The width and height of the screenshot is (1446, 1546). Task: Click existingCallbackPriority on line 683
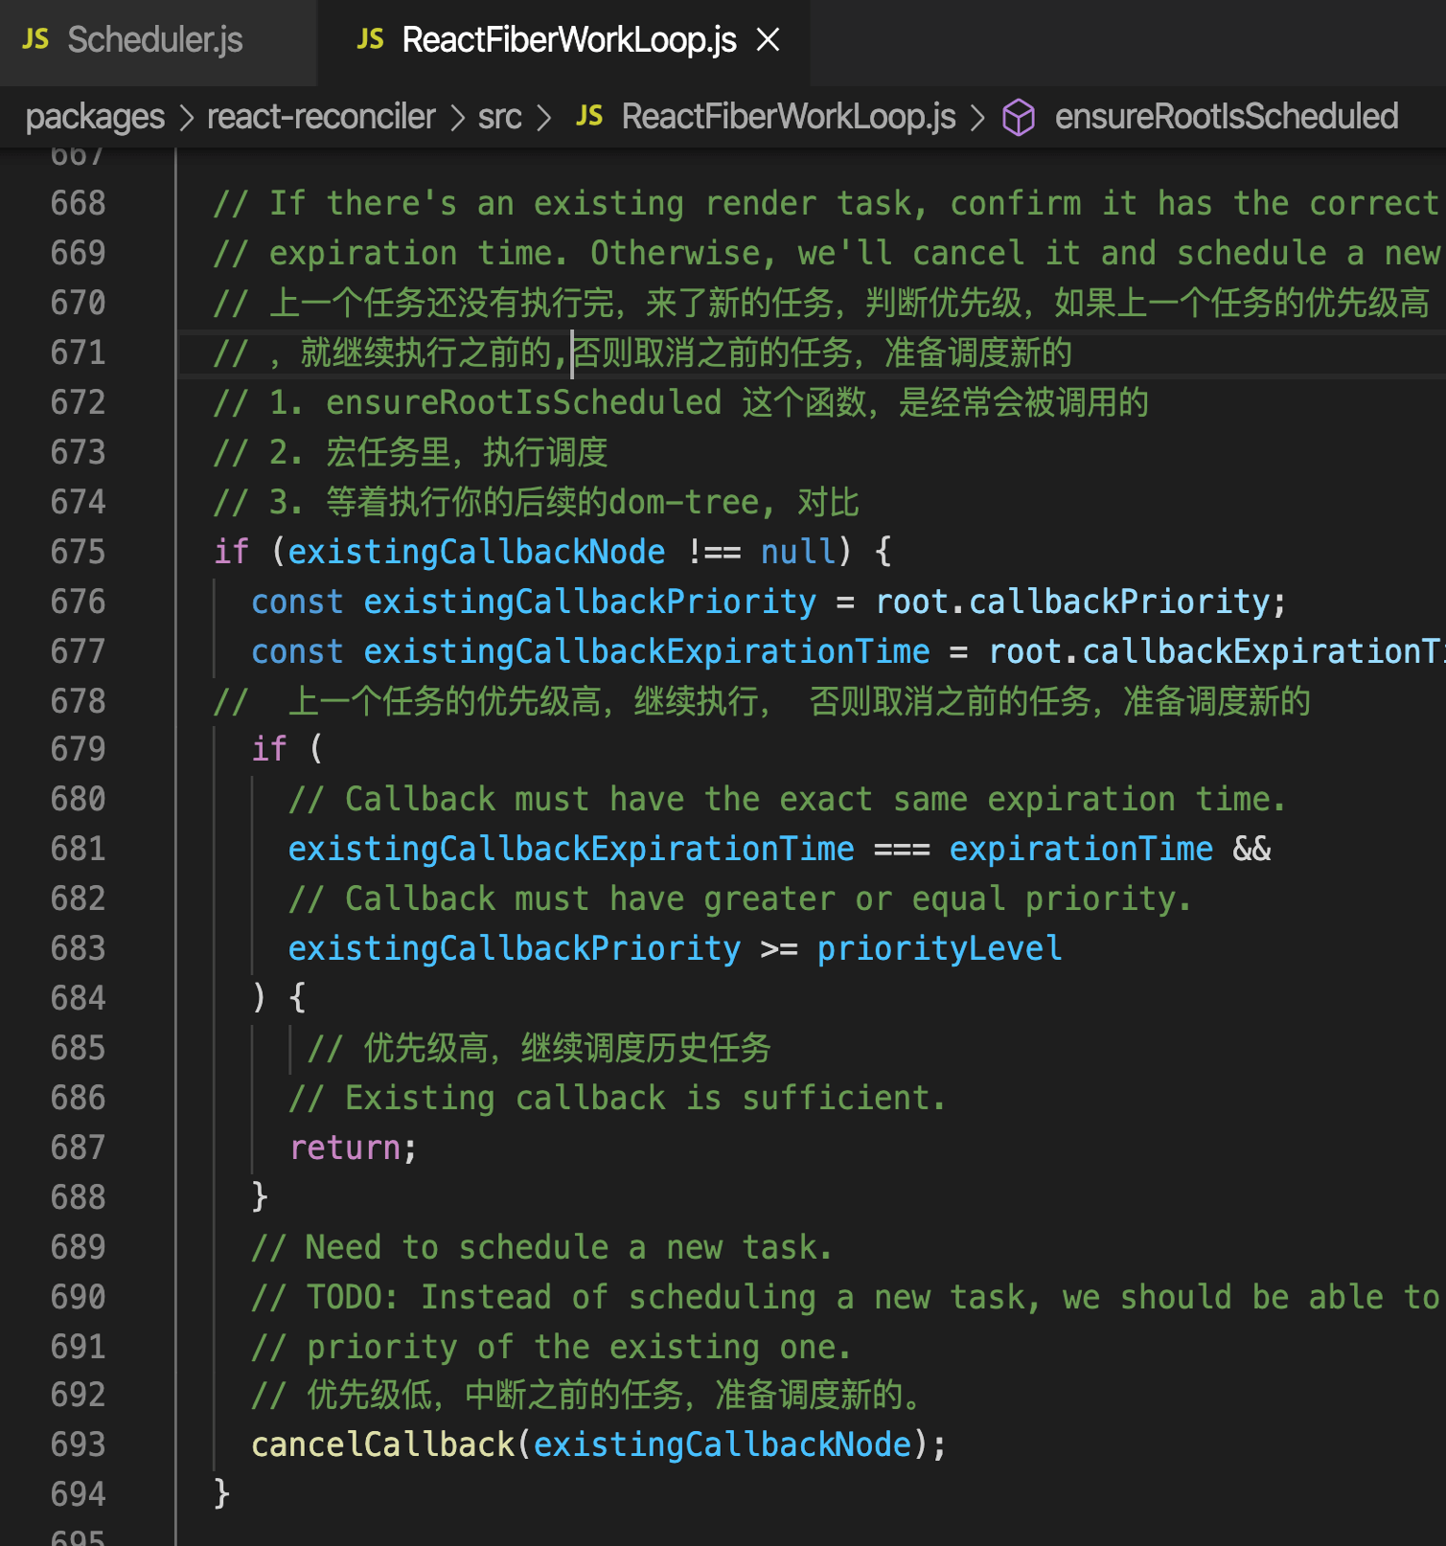coord(515,948)
